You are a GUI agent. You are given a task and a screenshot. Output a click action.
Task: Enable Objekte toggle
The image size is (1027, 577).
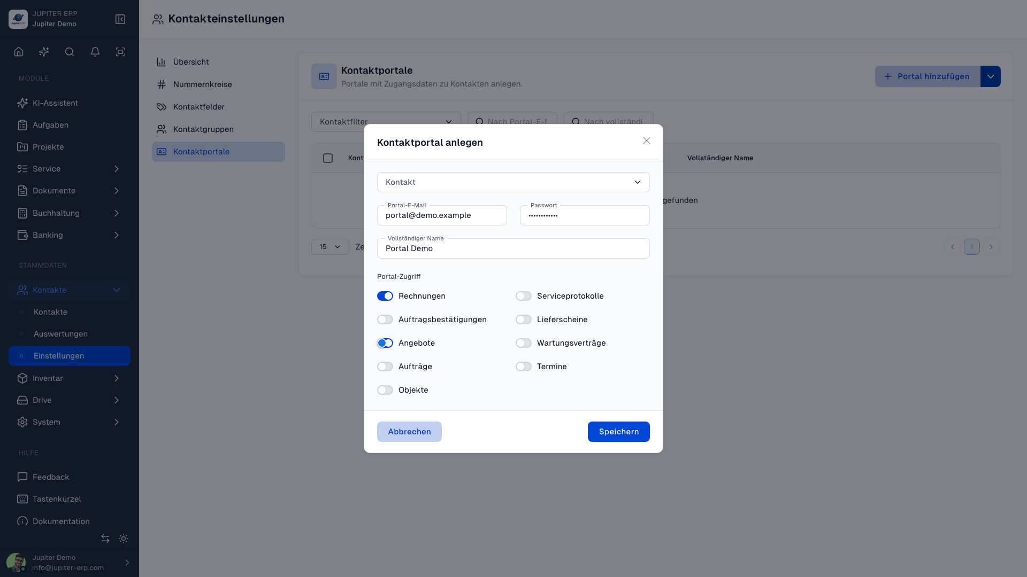coord(385,390)
